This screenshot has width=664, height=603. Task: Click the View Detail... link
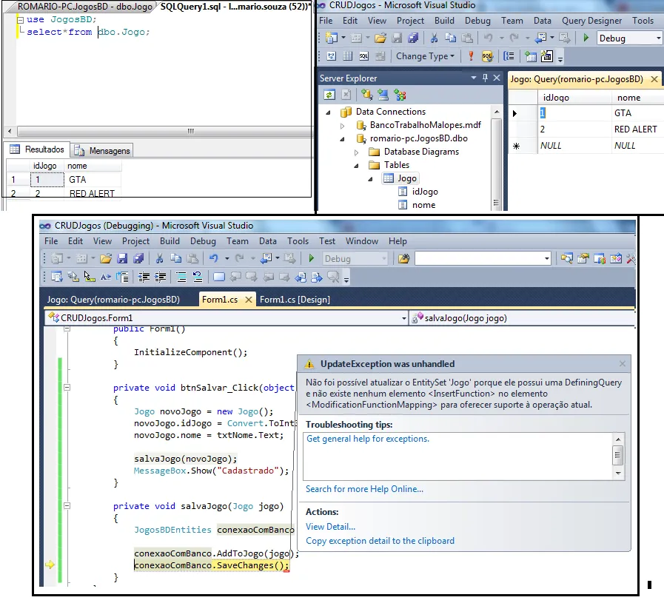[x=330, y=527]
